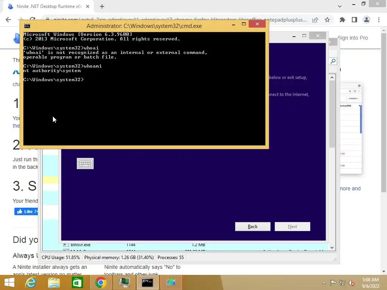Select the blnsvr.exe process row
387x290 pixels.
click(185, 245)
